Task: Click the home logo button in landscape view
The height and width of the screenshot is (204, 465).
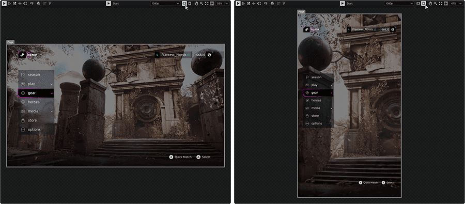Action: click(x=22, y=55)
